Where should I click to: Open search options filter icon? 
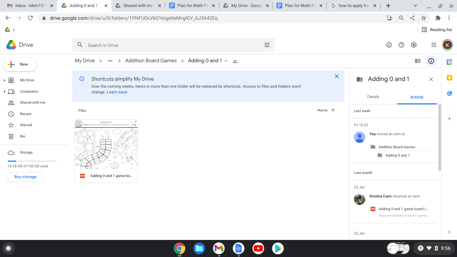(267, 45)
